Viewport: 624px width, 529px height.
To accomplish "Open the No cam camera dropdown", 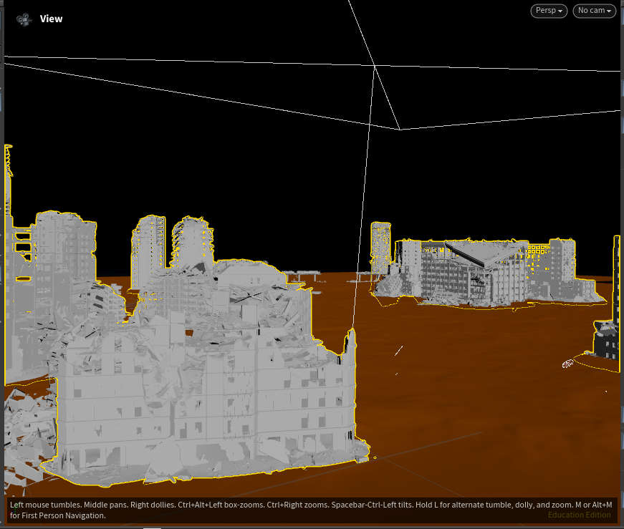I will click(x=594, y=11).
